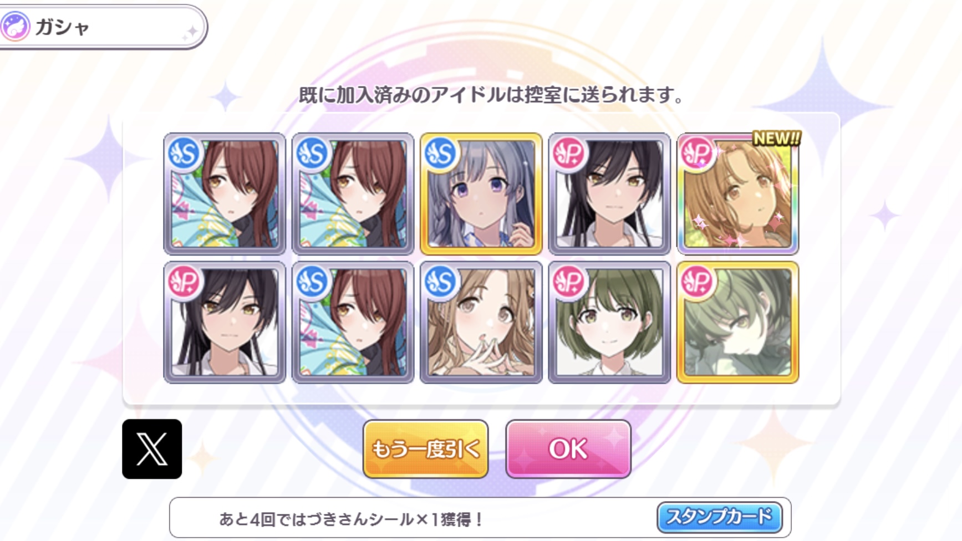Open the green short-haired idol card

click(609, 322)
